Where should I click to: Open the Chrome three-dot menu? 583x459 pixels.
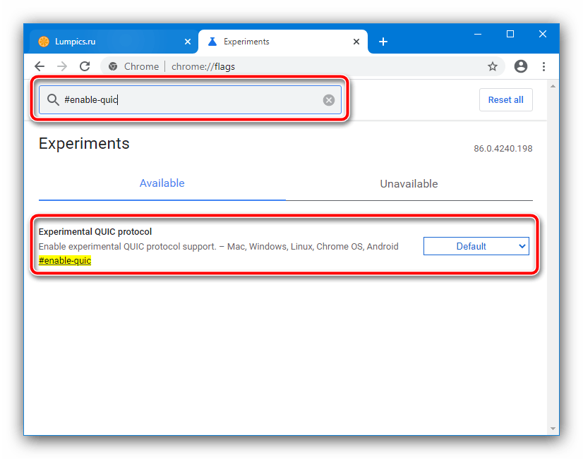[543, 66]
